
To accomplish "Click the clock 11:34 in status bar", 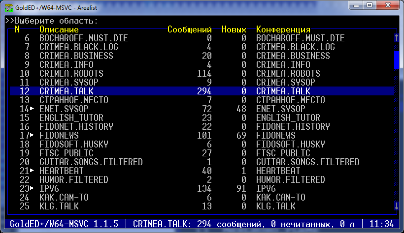I will point(382,224).
